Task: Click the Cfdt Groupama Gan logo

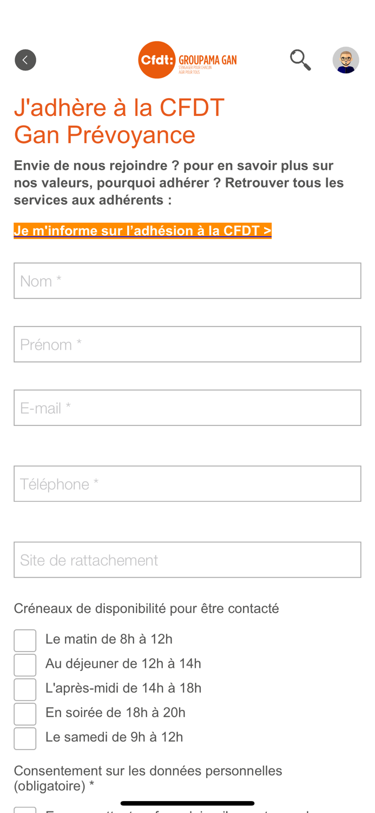Action: click(x=187, y=59)
